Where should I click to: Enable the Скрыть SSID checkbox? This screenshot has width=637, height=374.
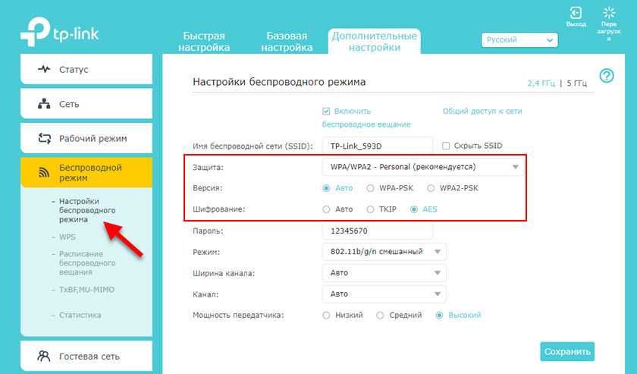[x=446, y=146]
